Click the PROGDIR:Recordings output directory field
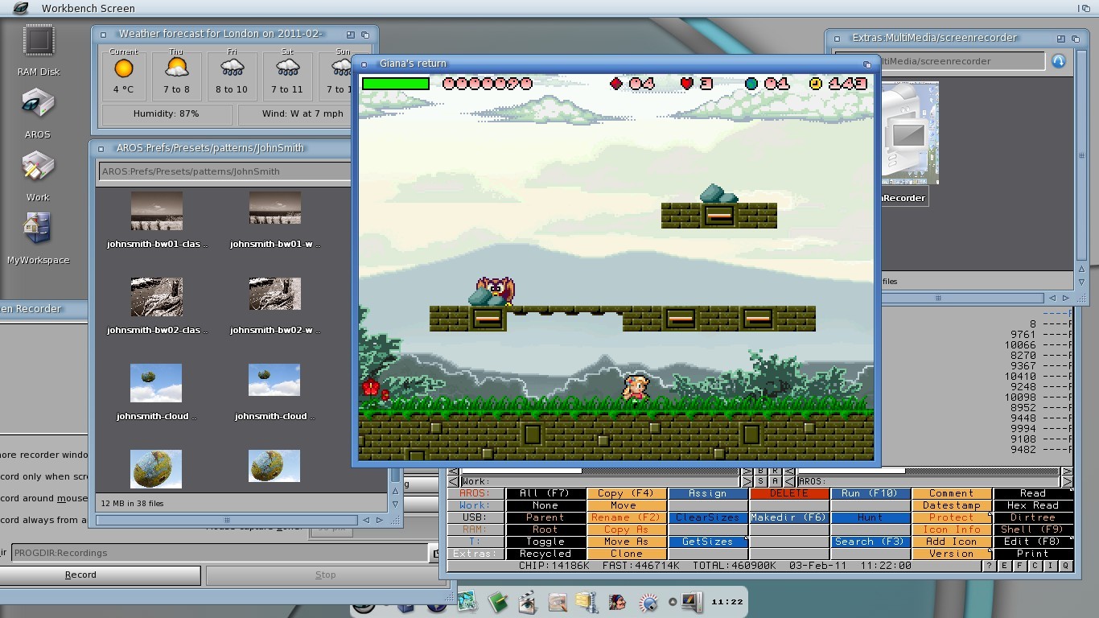 [220, 553]
